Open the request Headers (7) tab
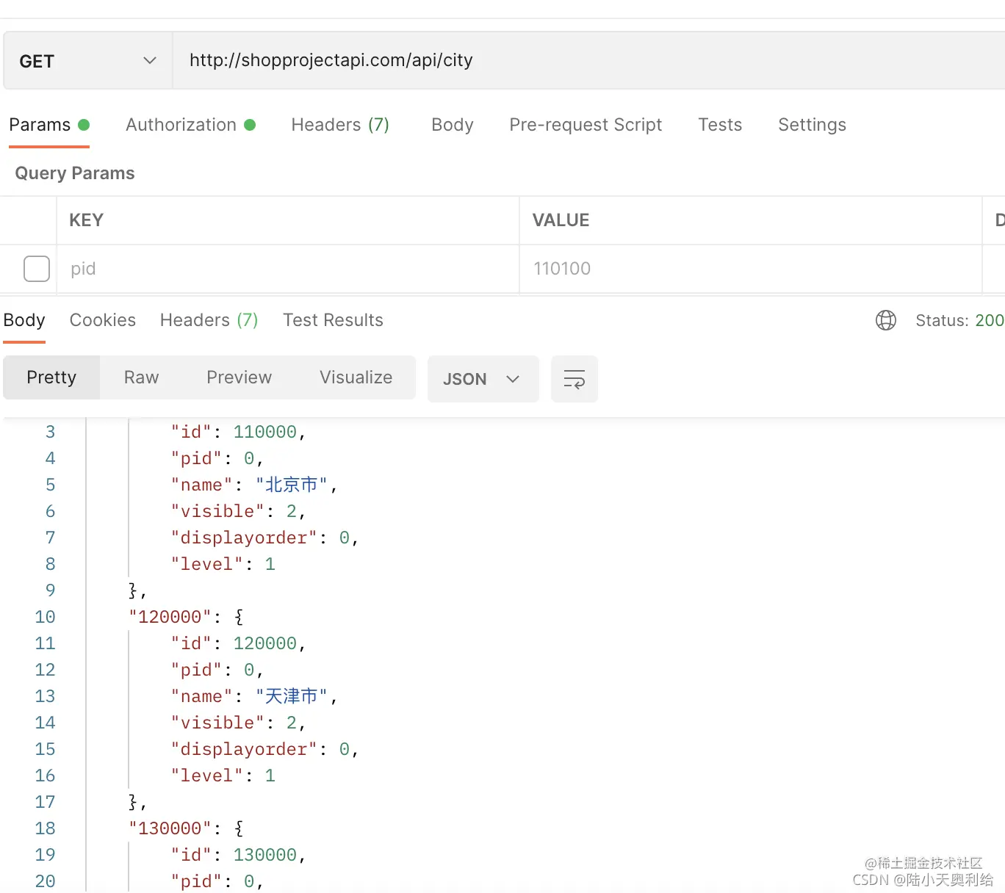This screenshot has height=893, width=1005. (340, 125)
